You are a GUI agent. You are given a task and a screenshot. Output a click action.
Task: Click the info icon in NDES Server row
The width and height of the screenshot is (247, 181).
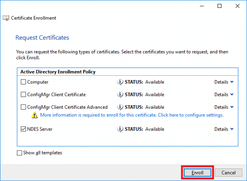(x=120, y=129)
